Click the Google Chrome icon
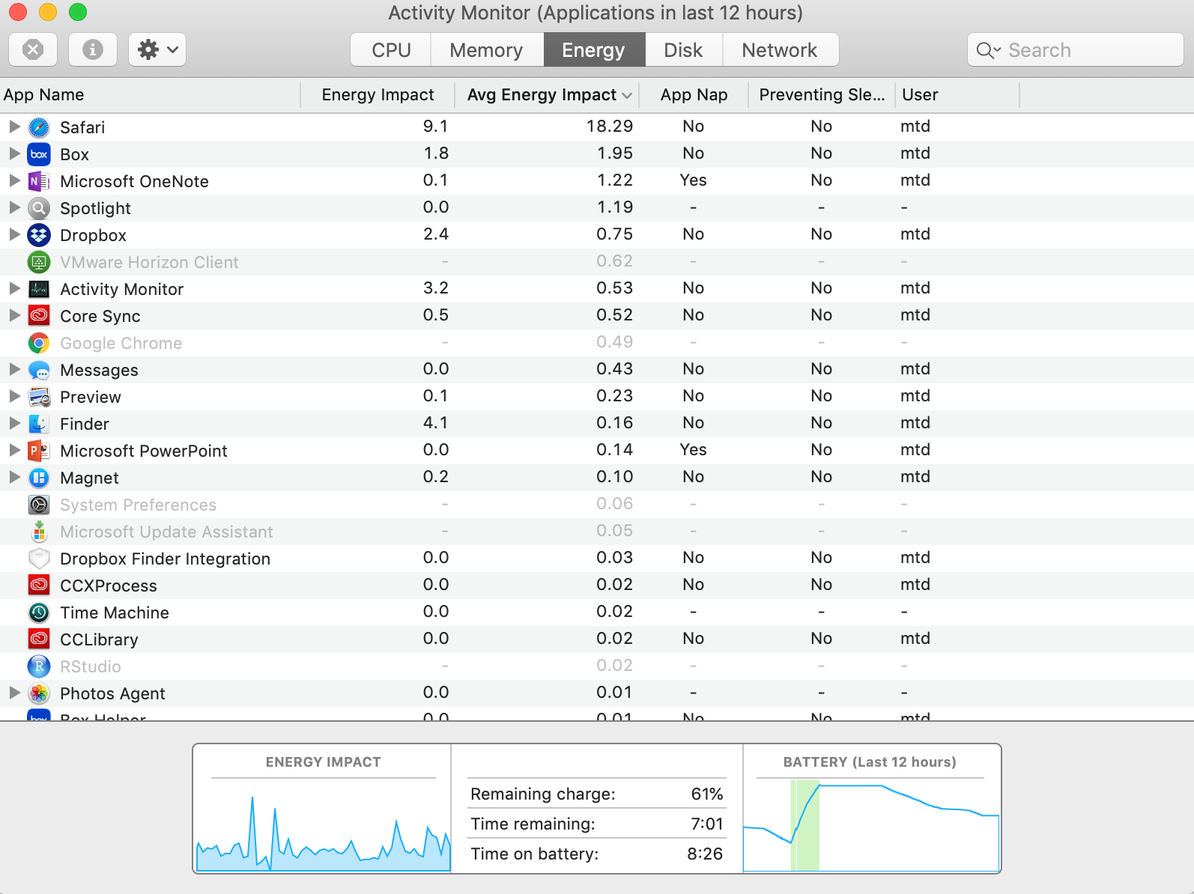This screenshot has width=1194, height=894. click(x=39, y=343)
